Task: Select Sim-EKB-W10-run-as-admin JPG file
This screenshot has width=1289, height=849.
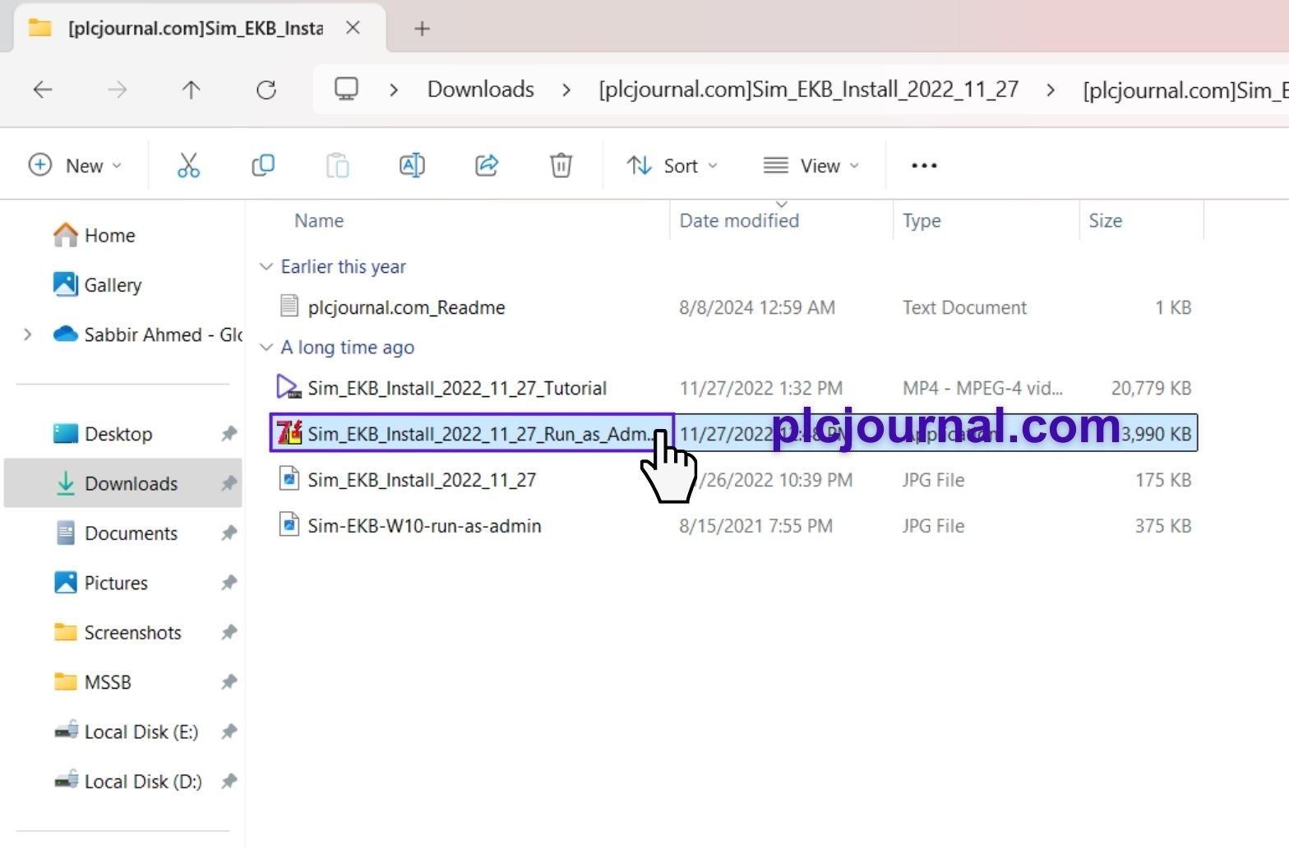Action: (424, 526)
